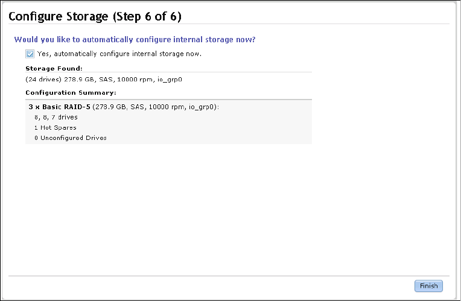Click 'io_grp0' in the RAID-5 summary line
The width and height of the screenshot is (461, 301).
click(x=203, y=107)
